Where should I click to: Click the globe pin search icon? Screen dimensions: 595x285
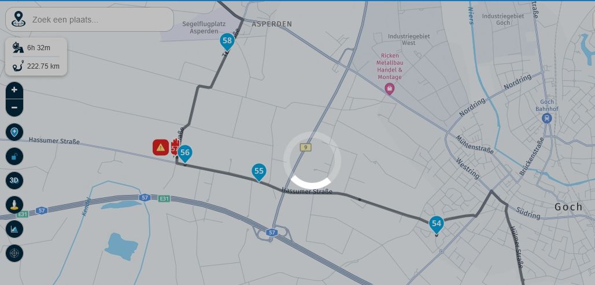(19, 19)
